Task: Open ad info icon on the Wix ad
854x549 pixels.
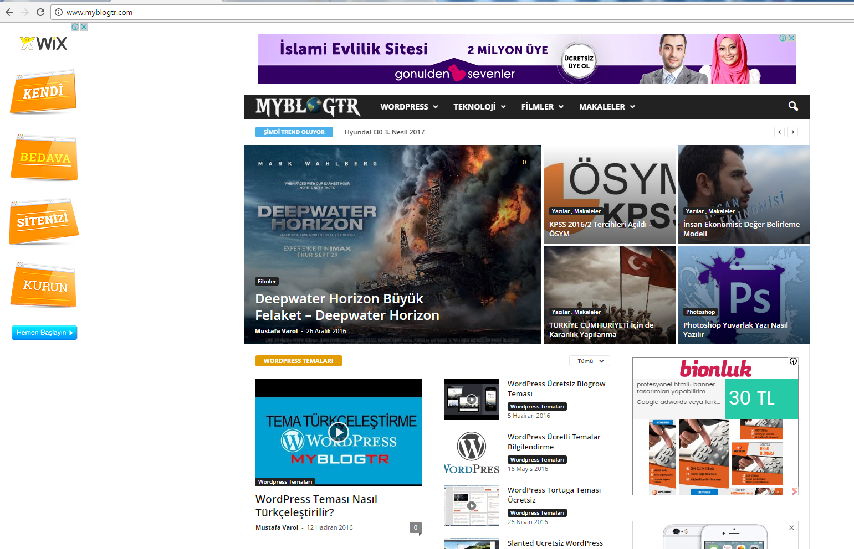Action: [75, 27]
